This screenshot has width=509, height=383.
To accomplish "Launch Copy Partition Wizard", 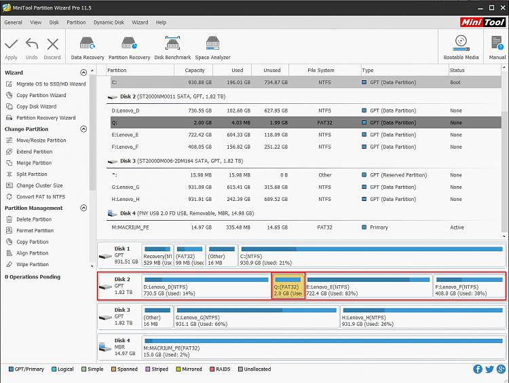I will click(36, 95).
